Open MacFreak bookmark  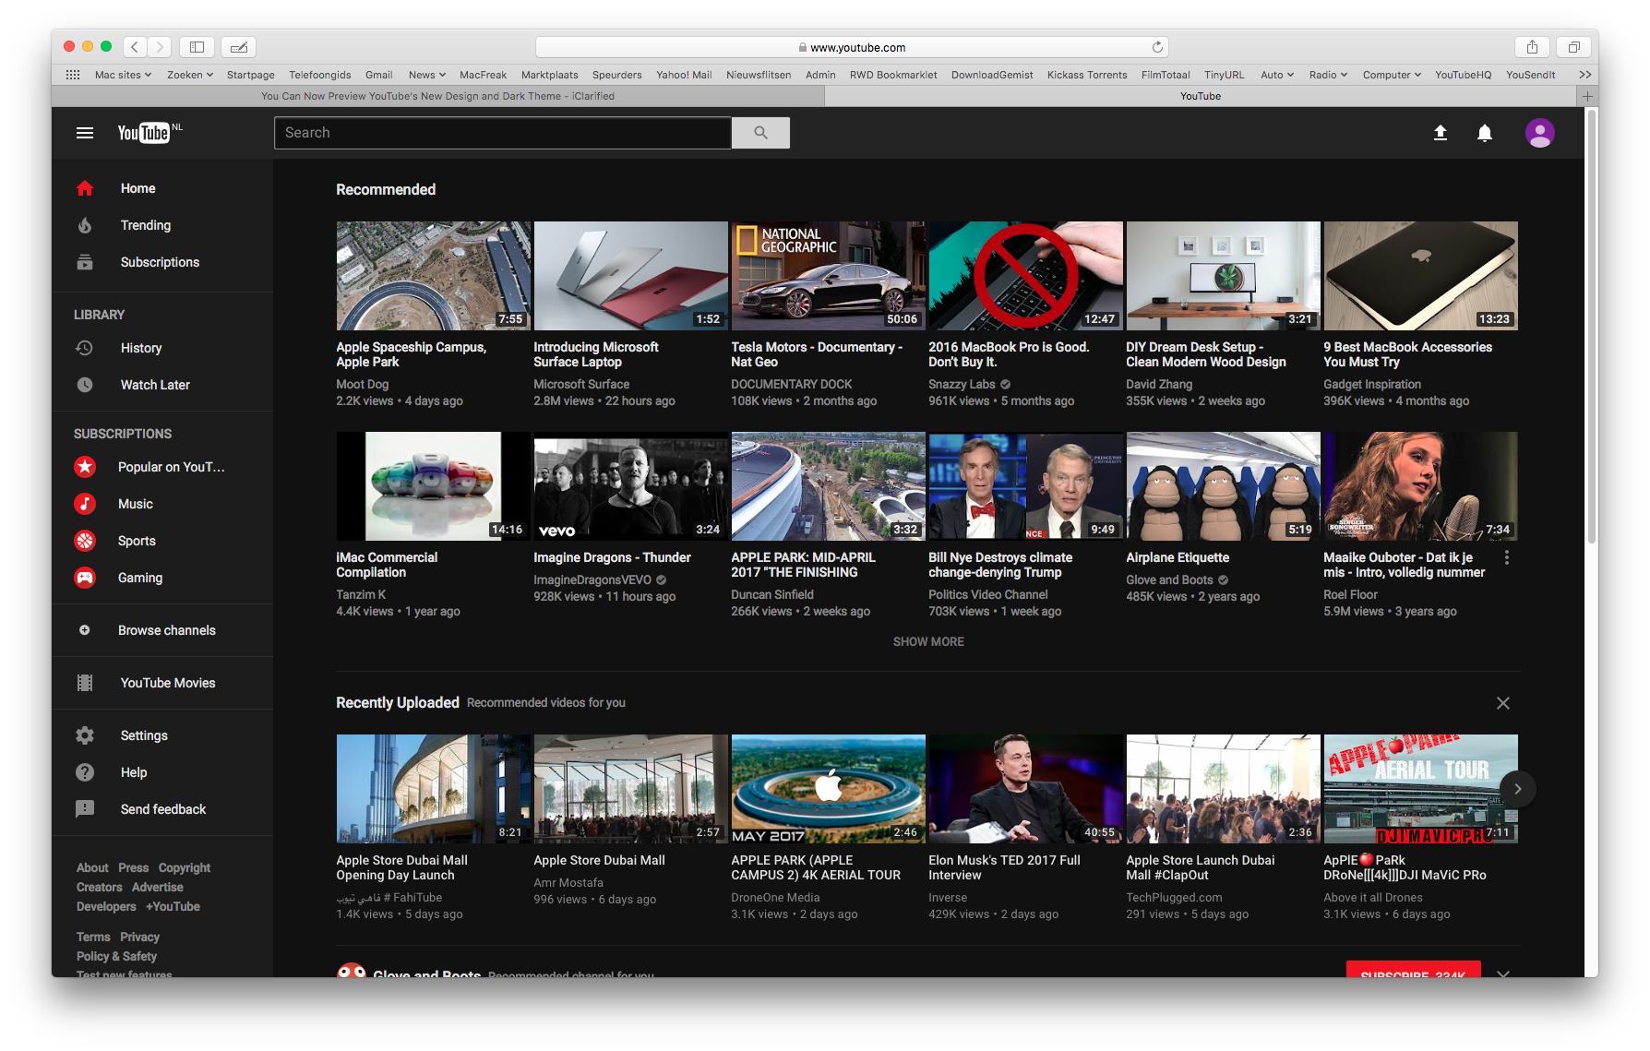pyautogui.click(x=484, y=75)
